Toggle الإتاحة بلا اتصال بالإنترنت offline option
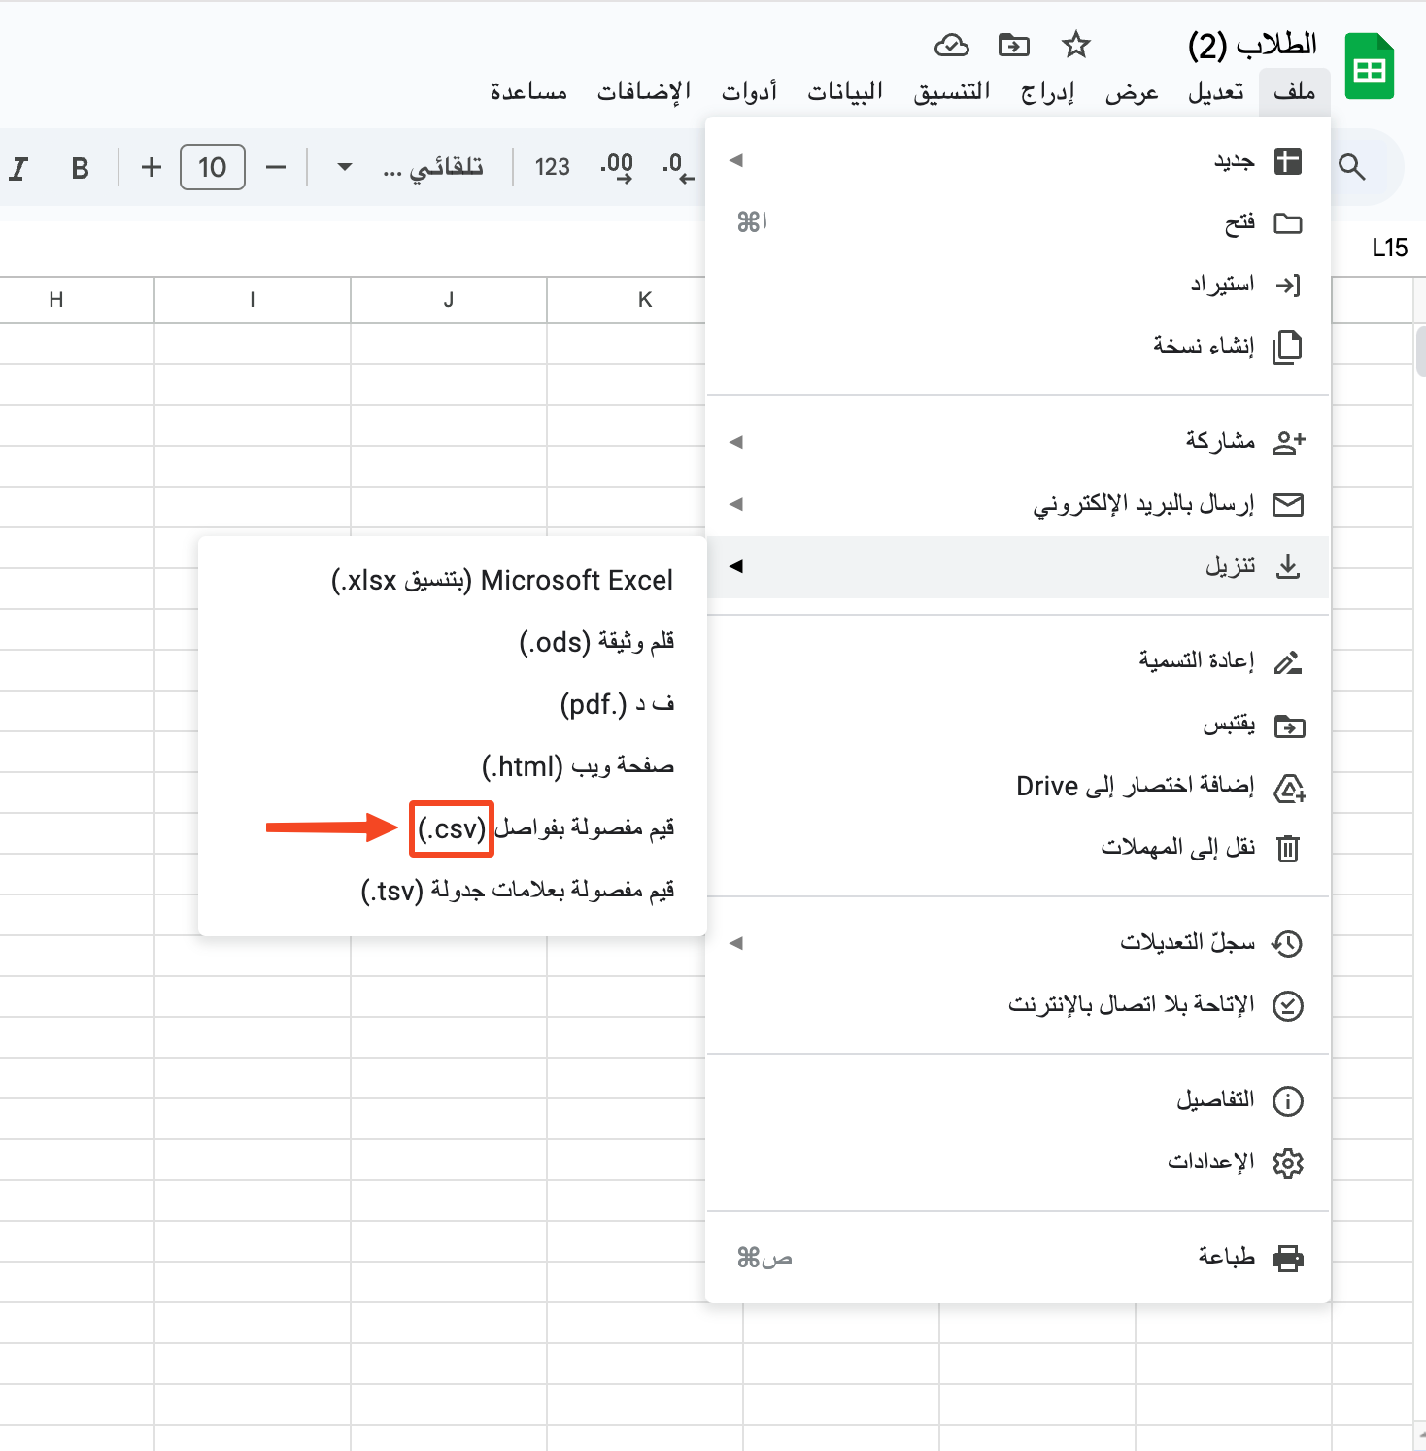Viewport: 1426px width, 1451px height. pos(1018,1004)
